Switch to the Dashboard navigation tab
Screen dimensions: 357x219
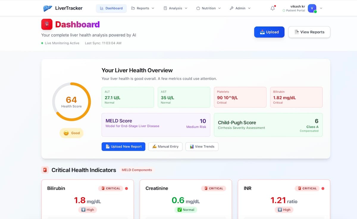click(111, 8)
